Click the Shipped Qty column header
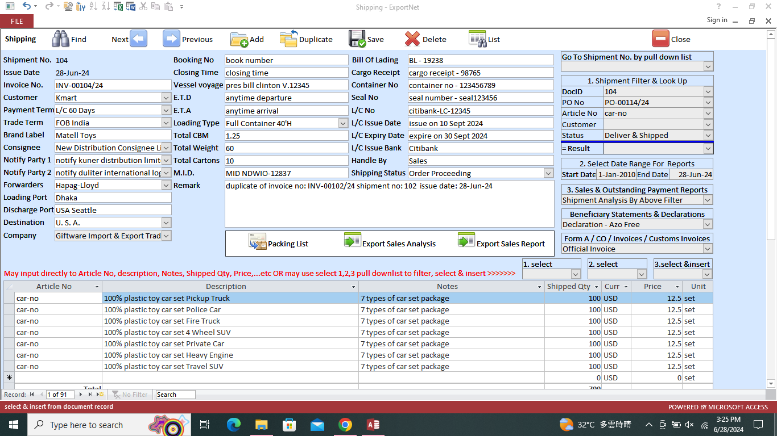The height and width of the screenshot is (436, 777). (x=573, y=287)
